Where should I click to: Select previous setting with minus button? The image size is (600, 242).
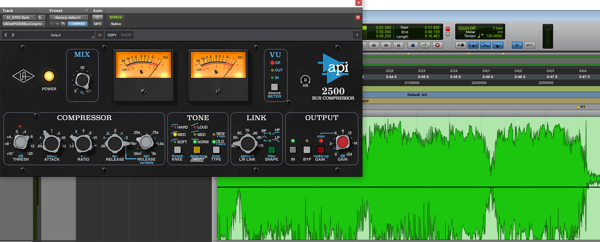[51, 24]
